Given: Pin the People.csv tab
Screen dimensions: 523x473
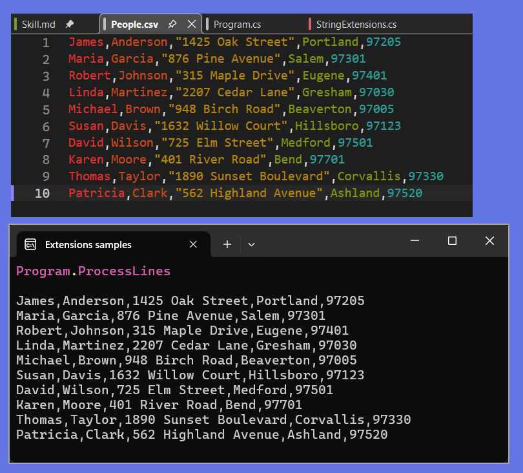Looking at the screenshot, I should pyautogui.click(x=172, y=24).
